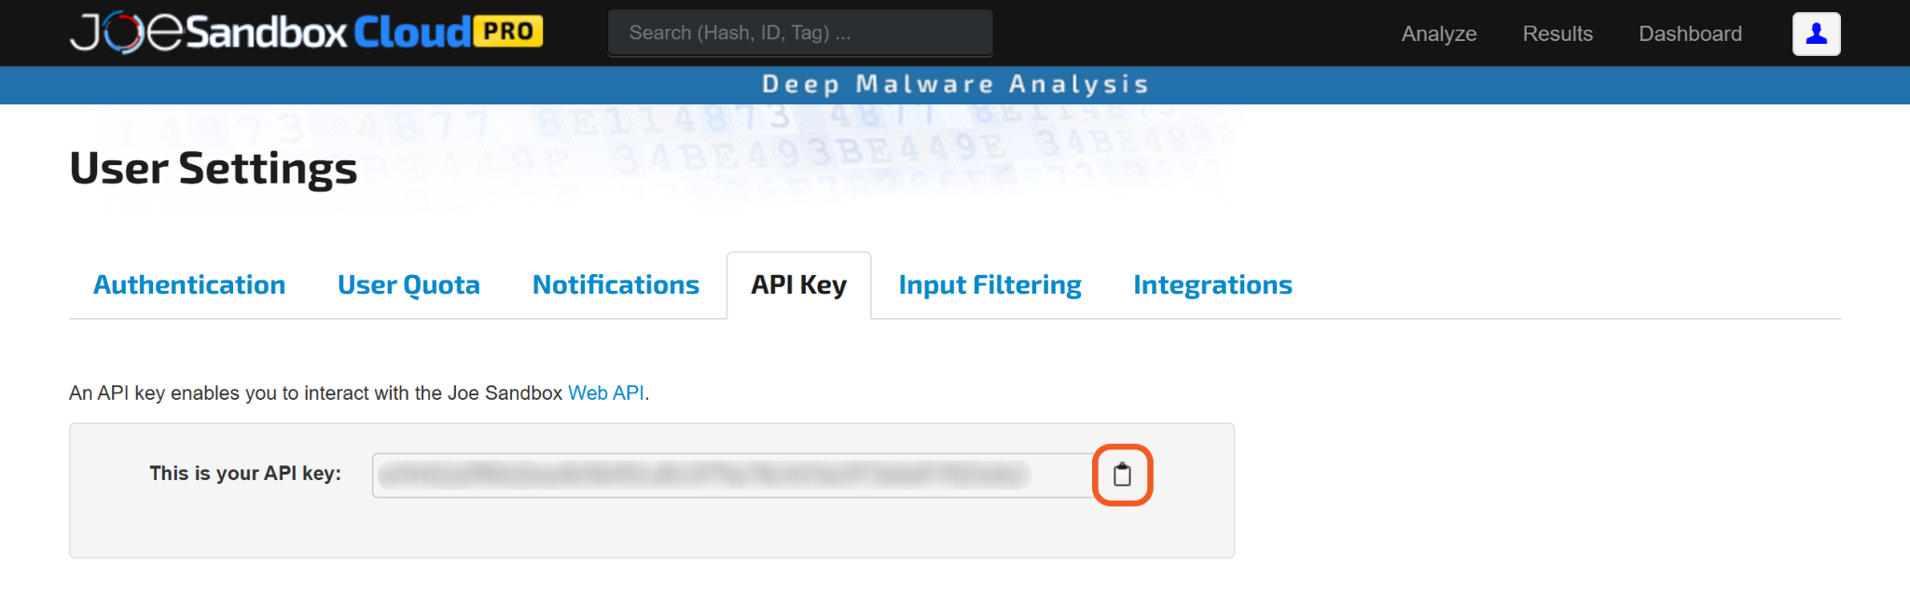Click the Joe Sandbox Cloud logo
Image resolution: width=1910 pixels, height=606 pixels.
(x=270, y=33)
